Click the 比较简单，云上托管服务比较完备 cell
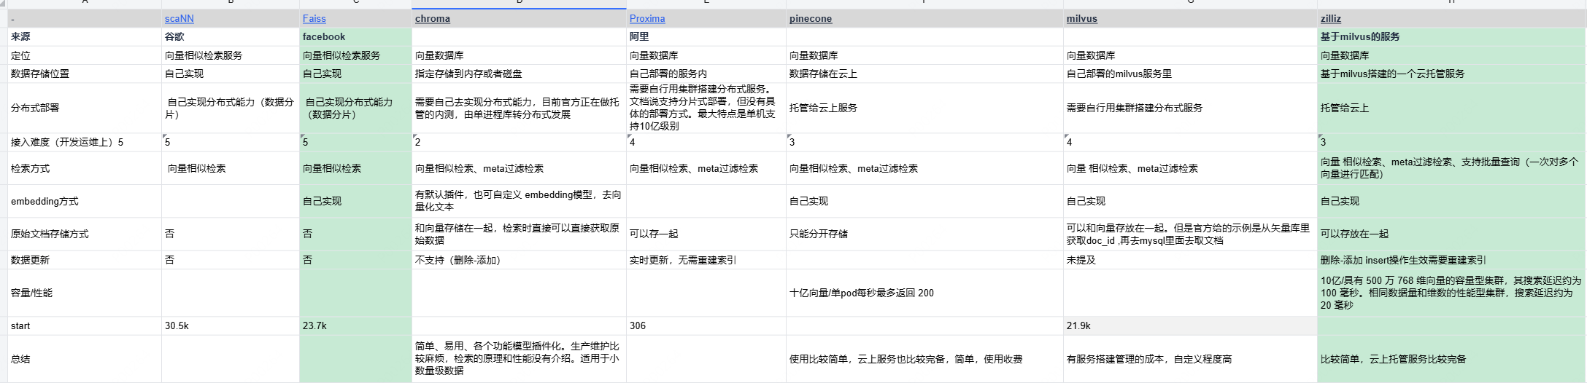1587x383 pixels. tap(1451, 359)
